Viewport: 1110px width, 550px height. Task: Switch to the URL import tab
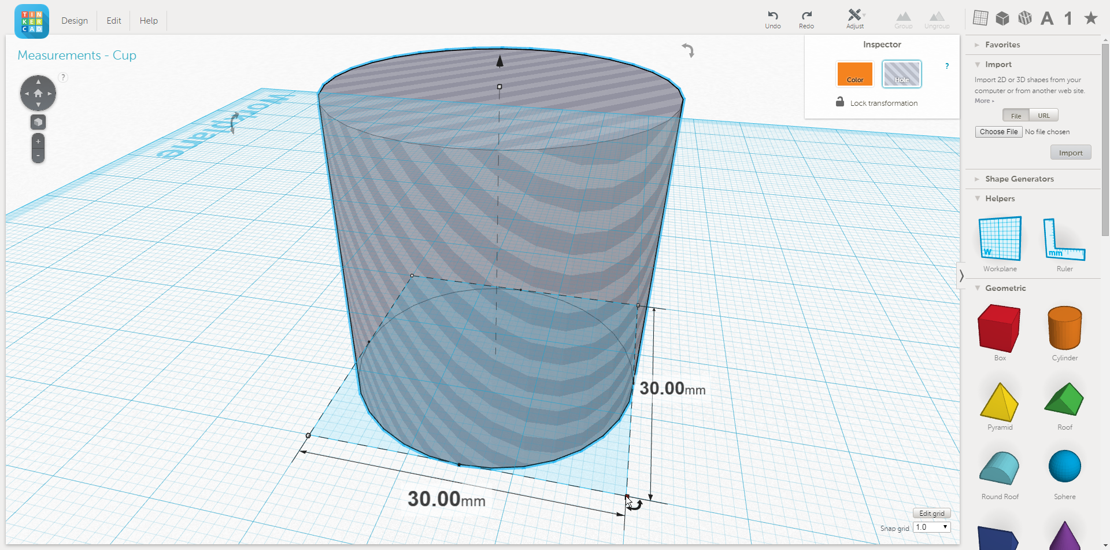(1044, 116)
